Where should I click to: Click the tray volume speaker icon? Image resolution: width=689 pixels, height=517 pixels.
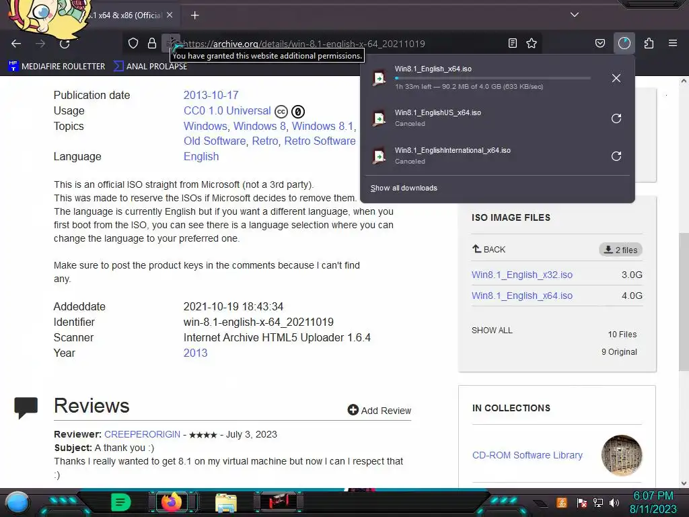click(614, 502)
